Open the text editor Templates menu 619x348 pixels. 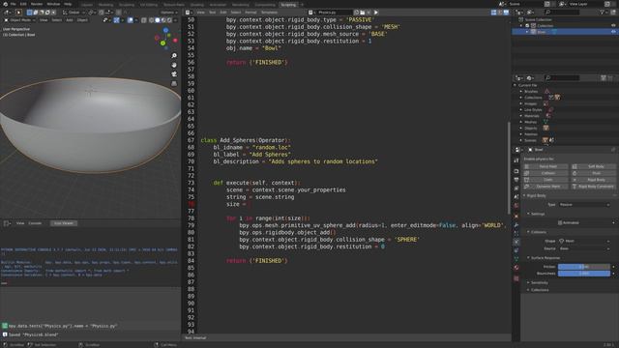269,13
